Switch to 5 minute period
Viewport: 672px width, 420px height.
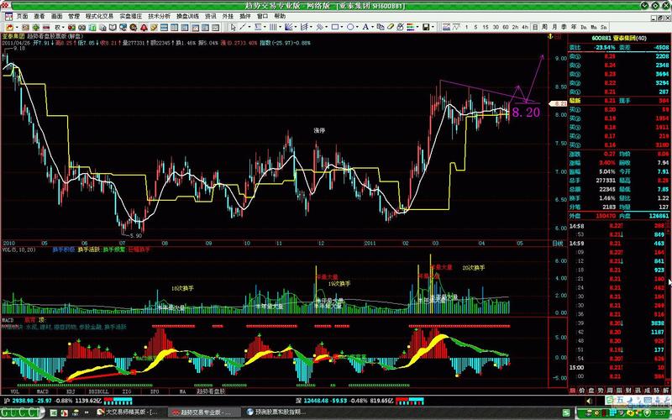[x=475, y=27]
